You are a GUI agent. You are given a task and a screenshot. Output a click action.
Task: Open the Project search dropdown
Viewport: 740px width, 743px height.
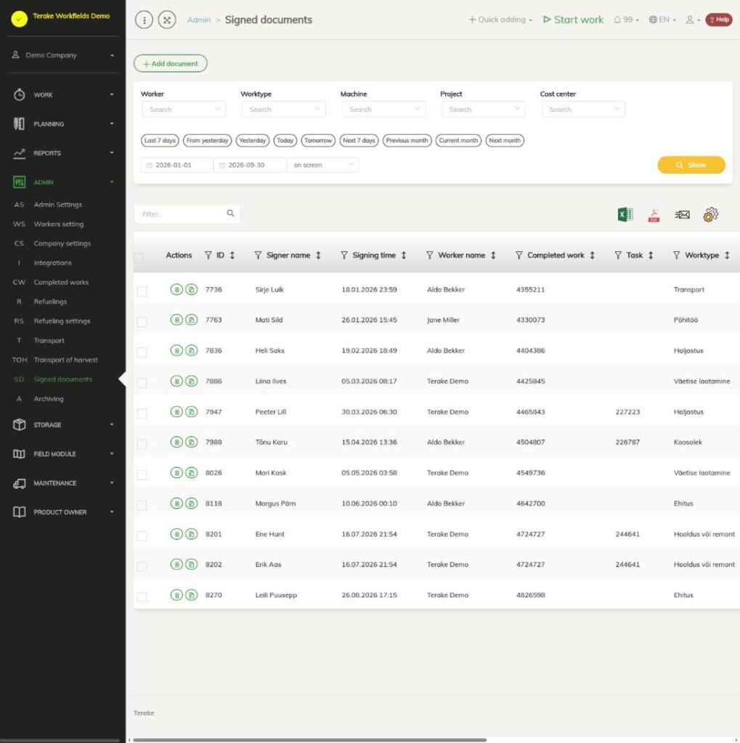tap(484, 110)
